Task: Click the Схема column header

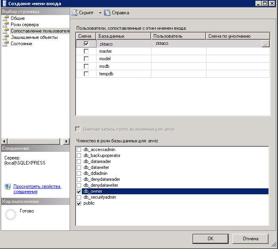Action: coord(86,36)
